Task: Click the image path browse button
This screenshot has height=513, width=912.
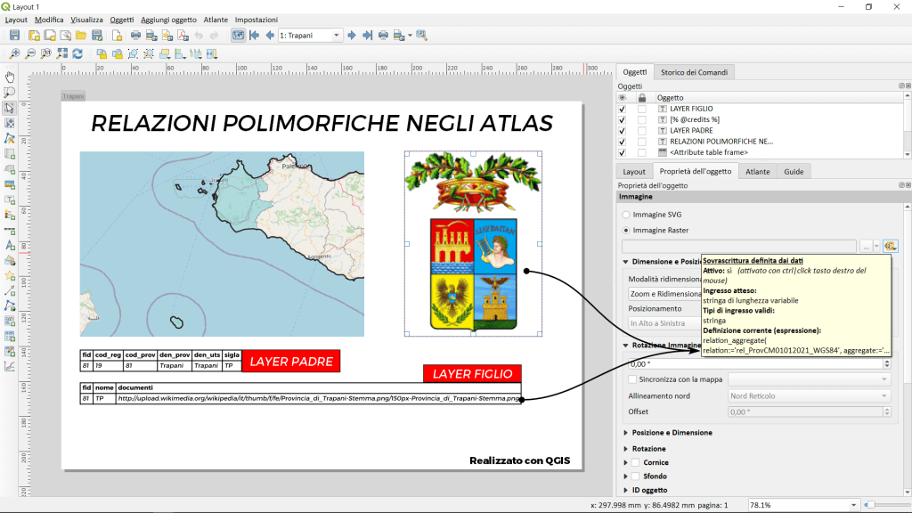Action: point(866,246)
